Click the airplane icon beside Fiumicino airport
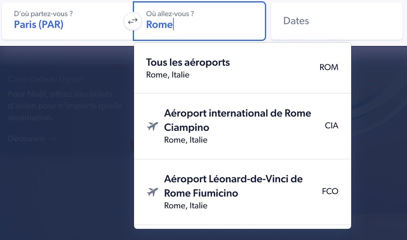This screenshot has height=240, width=407. click(x=152, y=192)
